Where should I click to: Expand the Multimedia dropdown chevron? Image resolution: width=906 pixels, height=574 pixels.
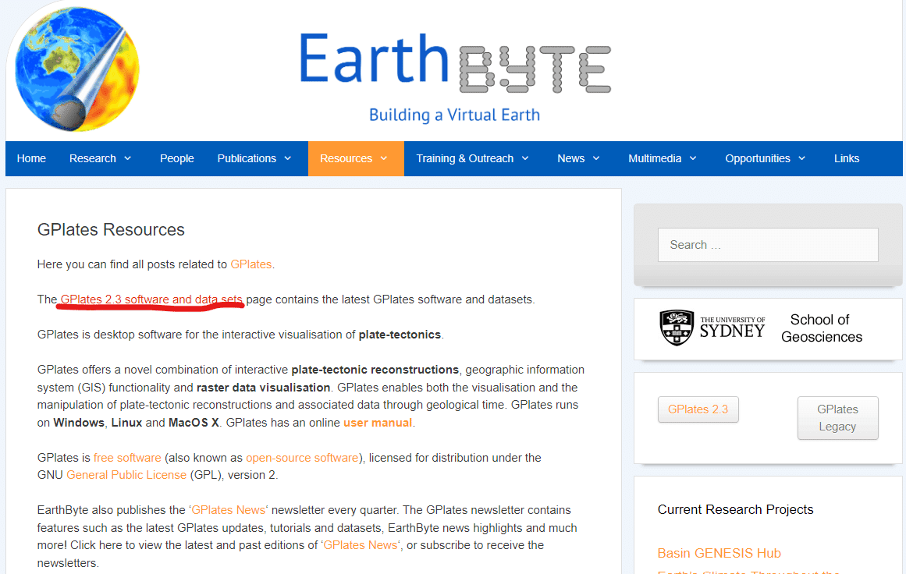coord(694,158)
